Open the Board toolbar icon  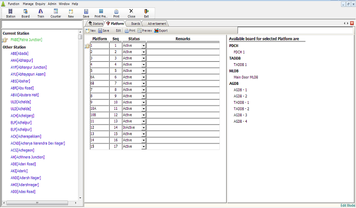click(25, 12)
